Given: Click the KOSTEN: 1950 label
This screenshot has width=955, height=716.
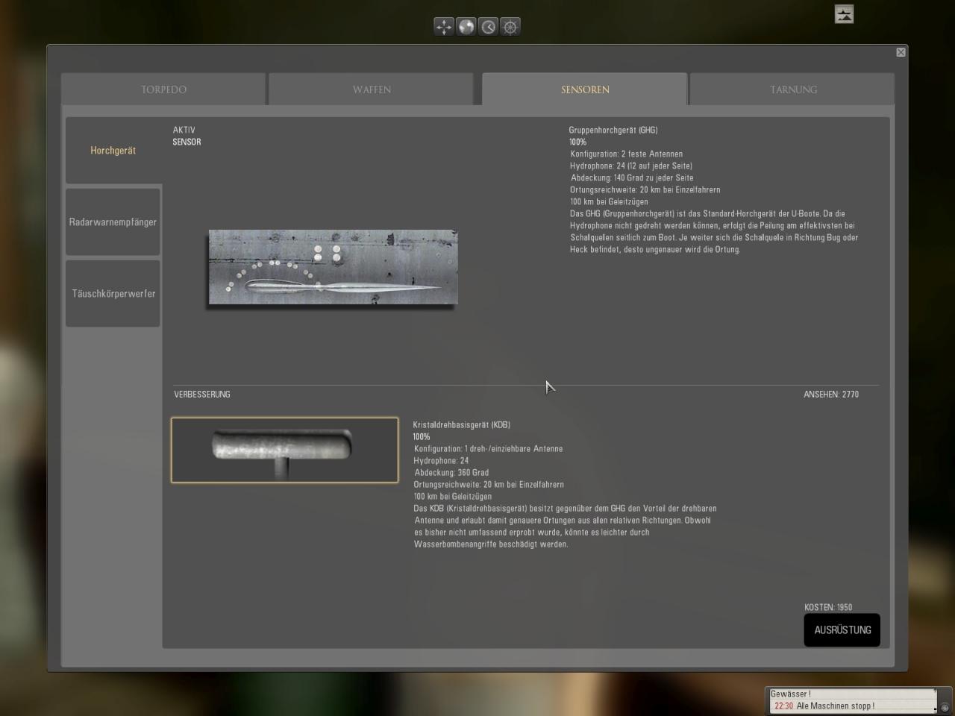Looking at the screenshot, I should 828,607.
